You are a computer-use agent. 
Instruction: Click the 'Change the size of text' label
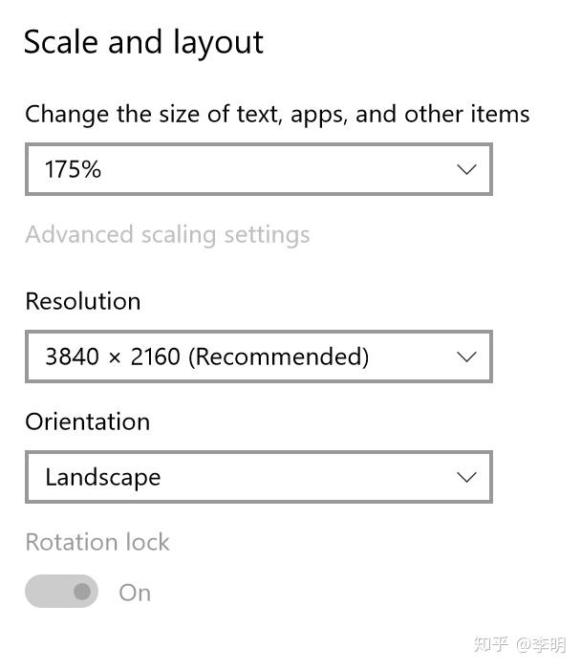pos(277,115)
